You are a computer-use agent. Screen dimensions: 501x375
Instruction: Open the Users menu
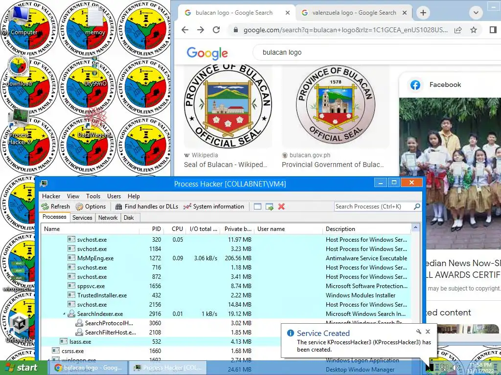tap(114, 196)
